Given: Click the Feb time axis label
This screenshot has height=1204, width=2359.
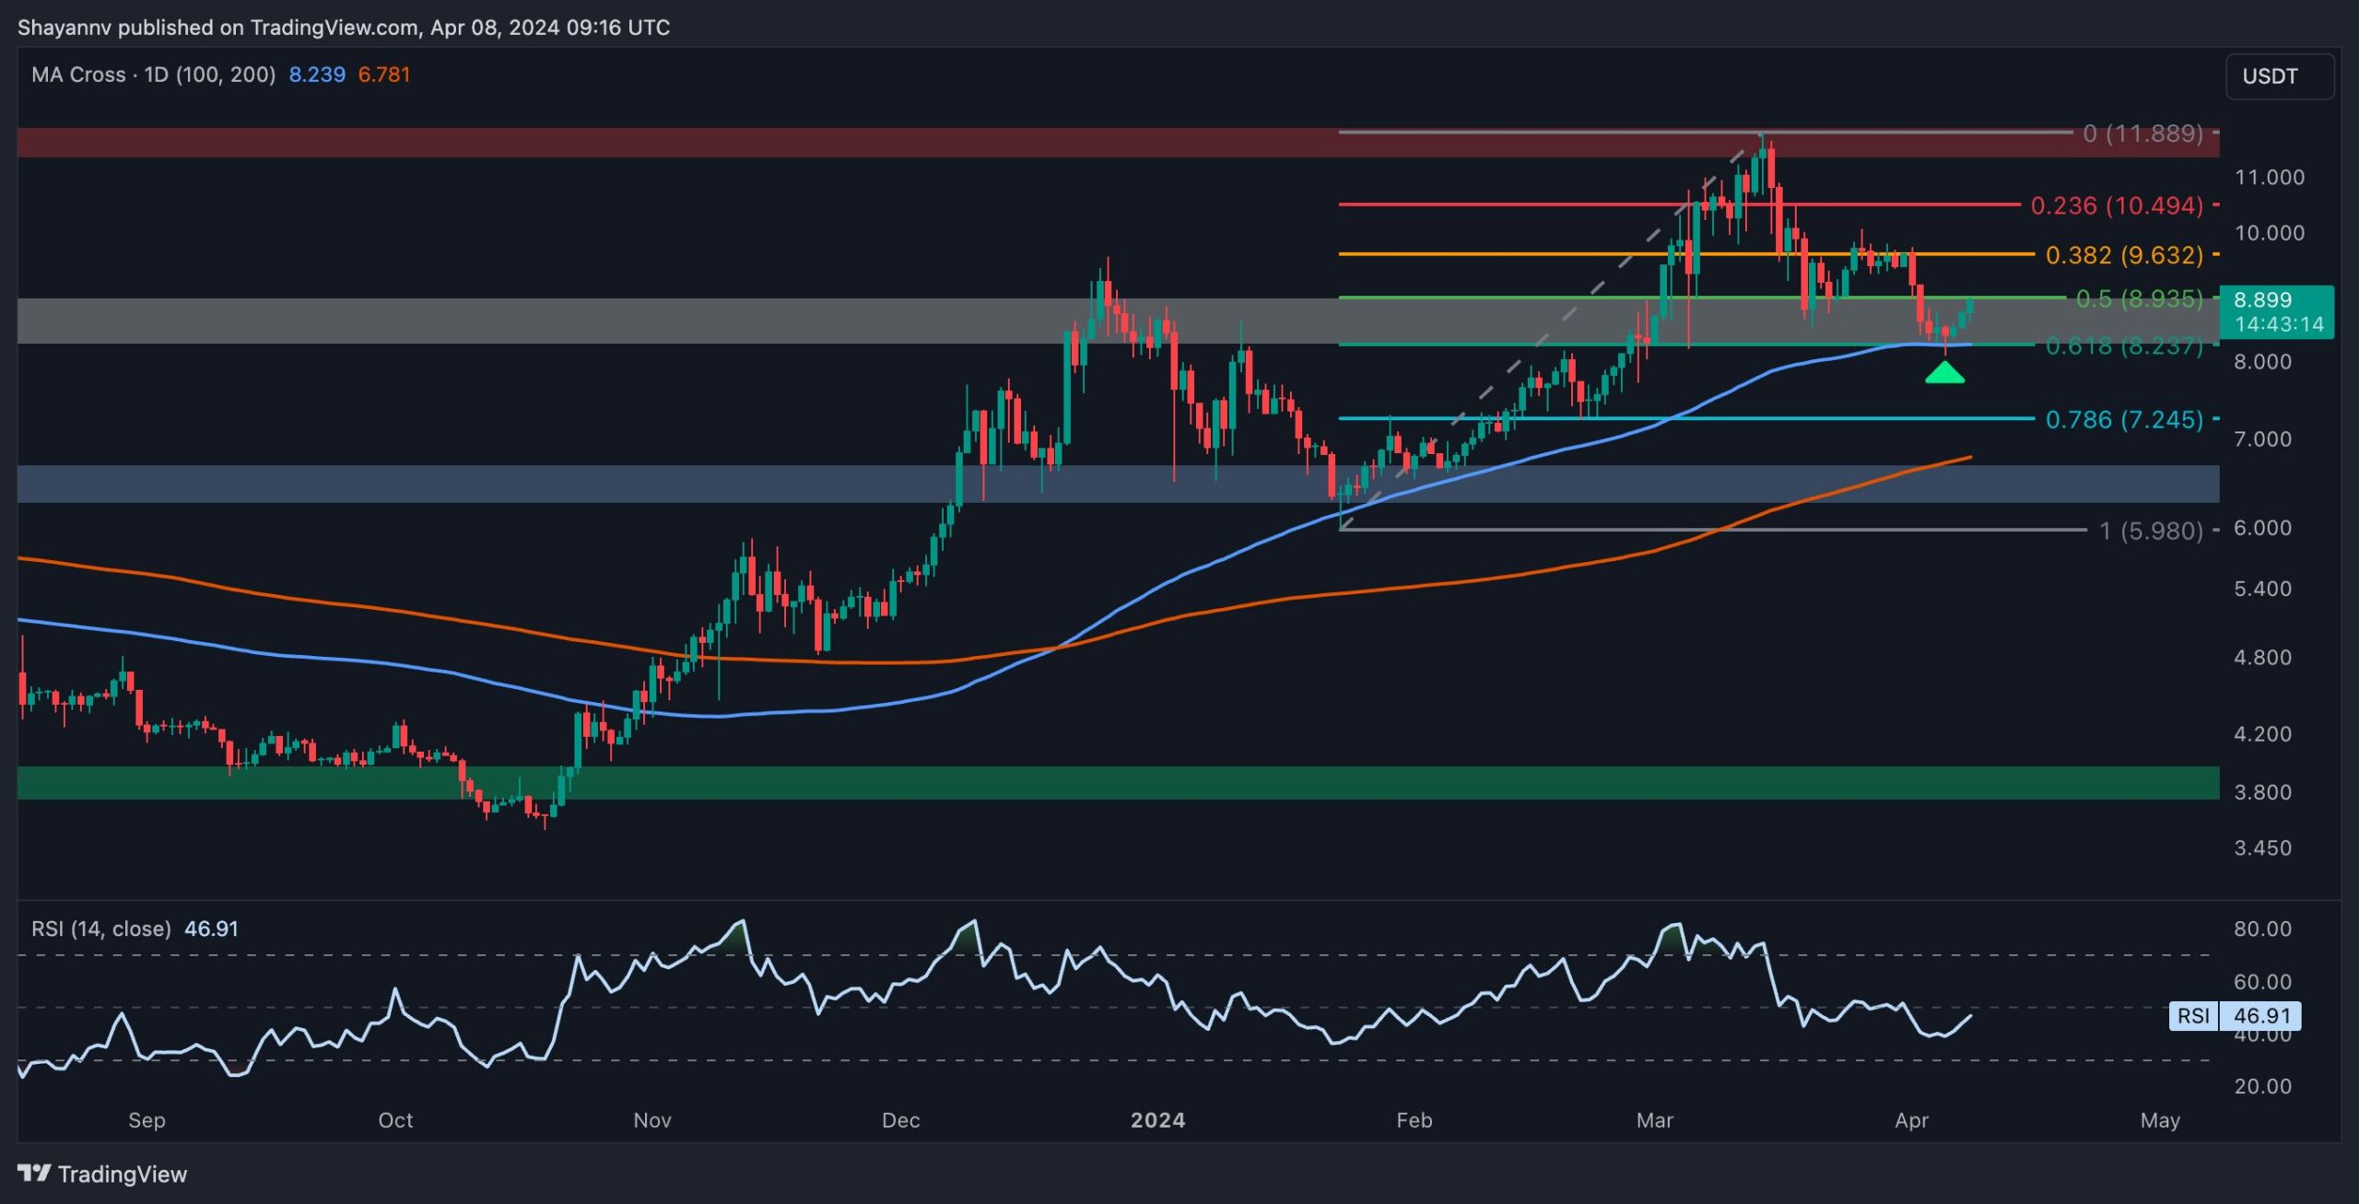Looking at the screenshot, I should click(1414, 1120).
